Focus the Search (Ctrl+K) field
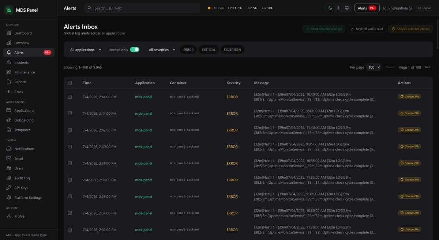 [x=142, y=8]
